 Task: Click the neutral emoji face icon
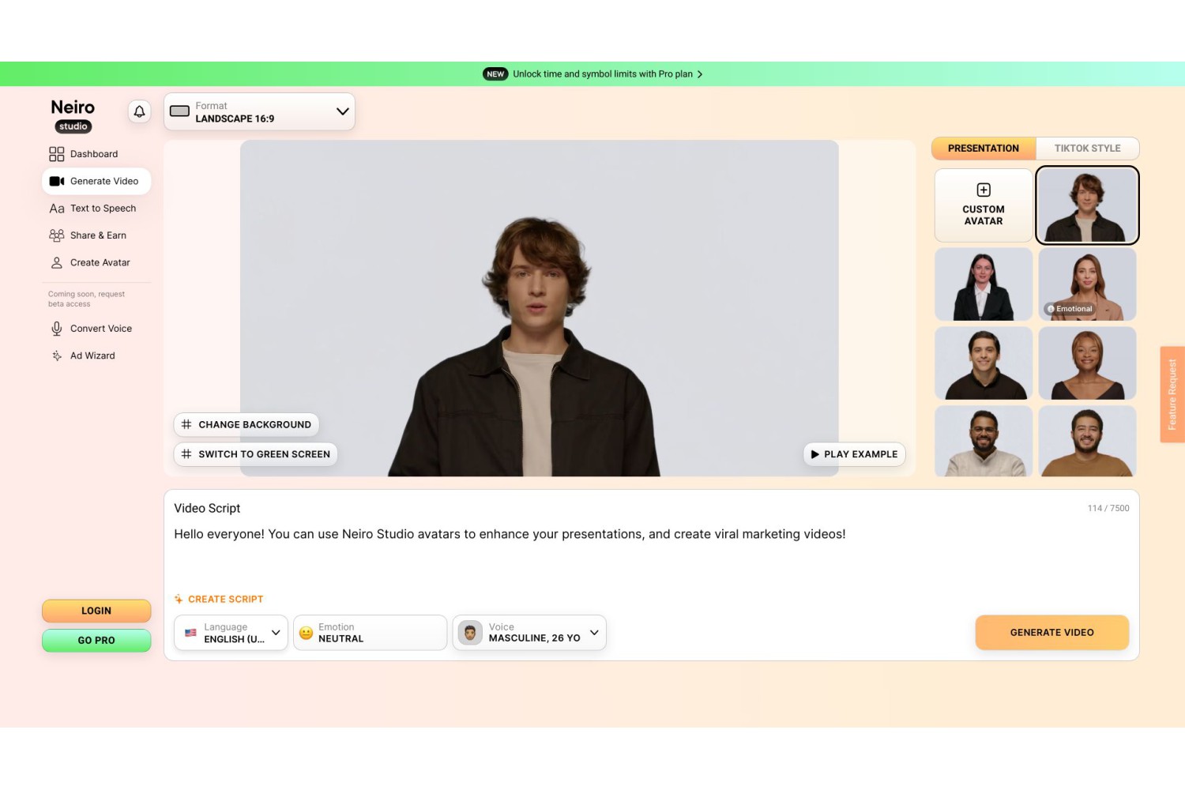point(306,633)
